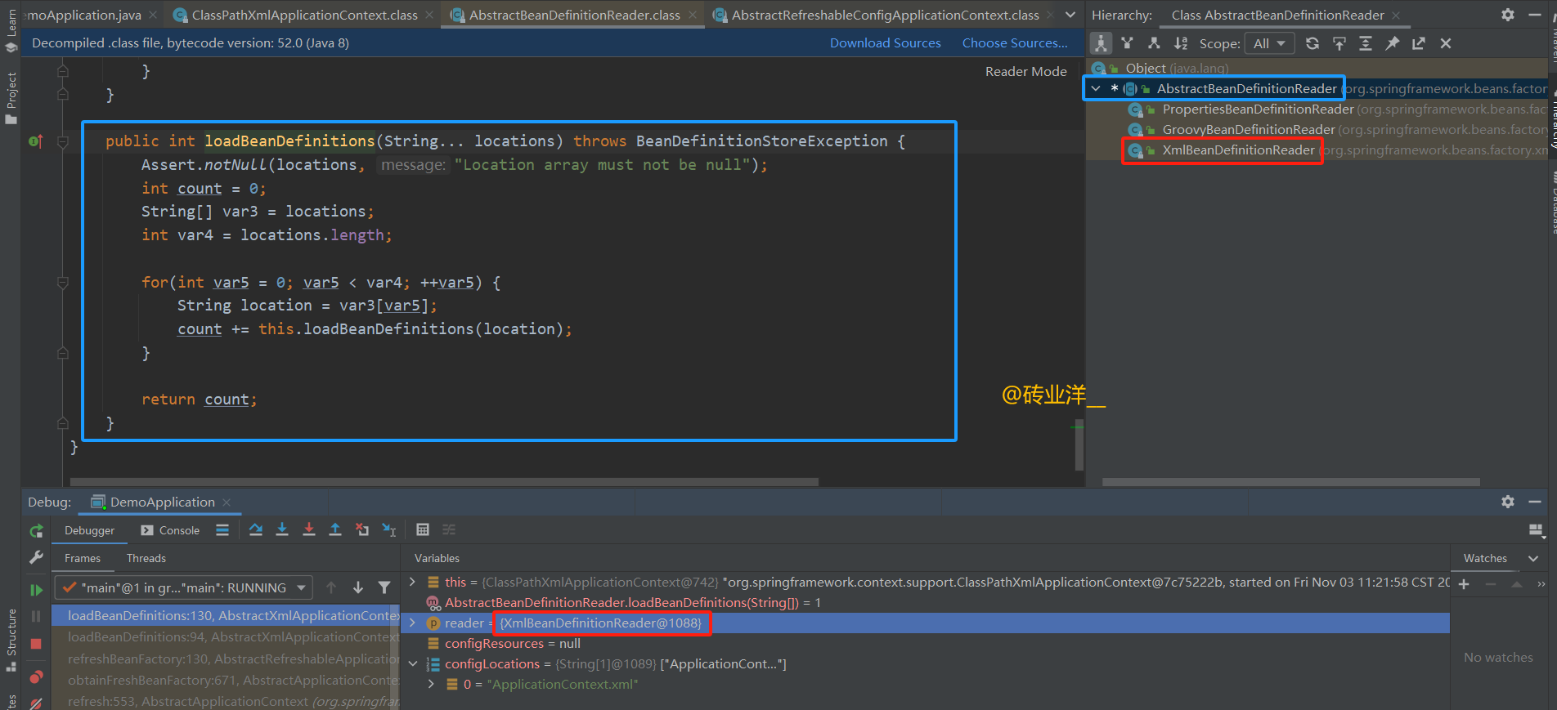Viewport: 1557px width, 710px height.
Task: Open debugger settings wrench icon
Action: [x=36, y=557]
